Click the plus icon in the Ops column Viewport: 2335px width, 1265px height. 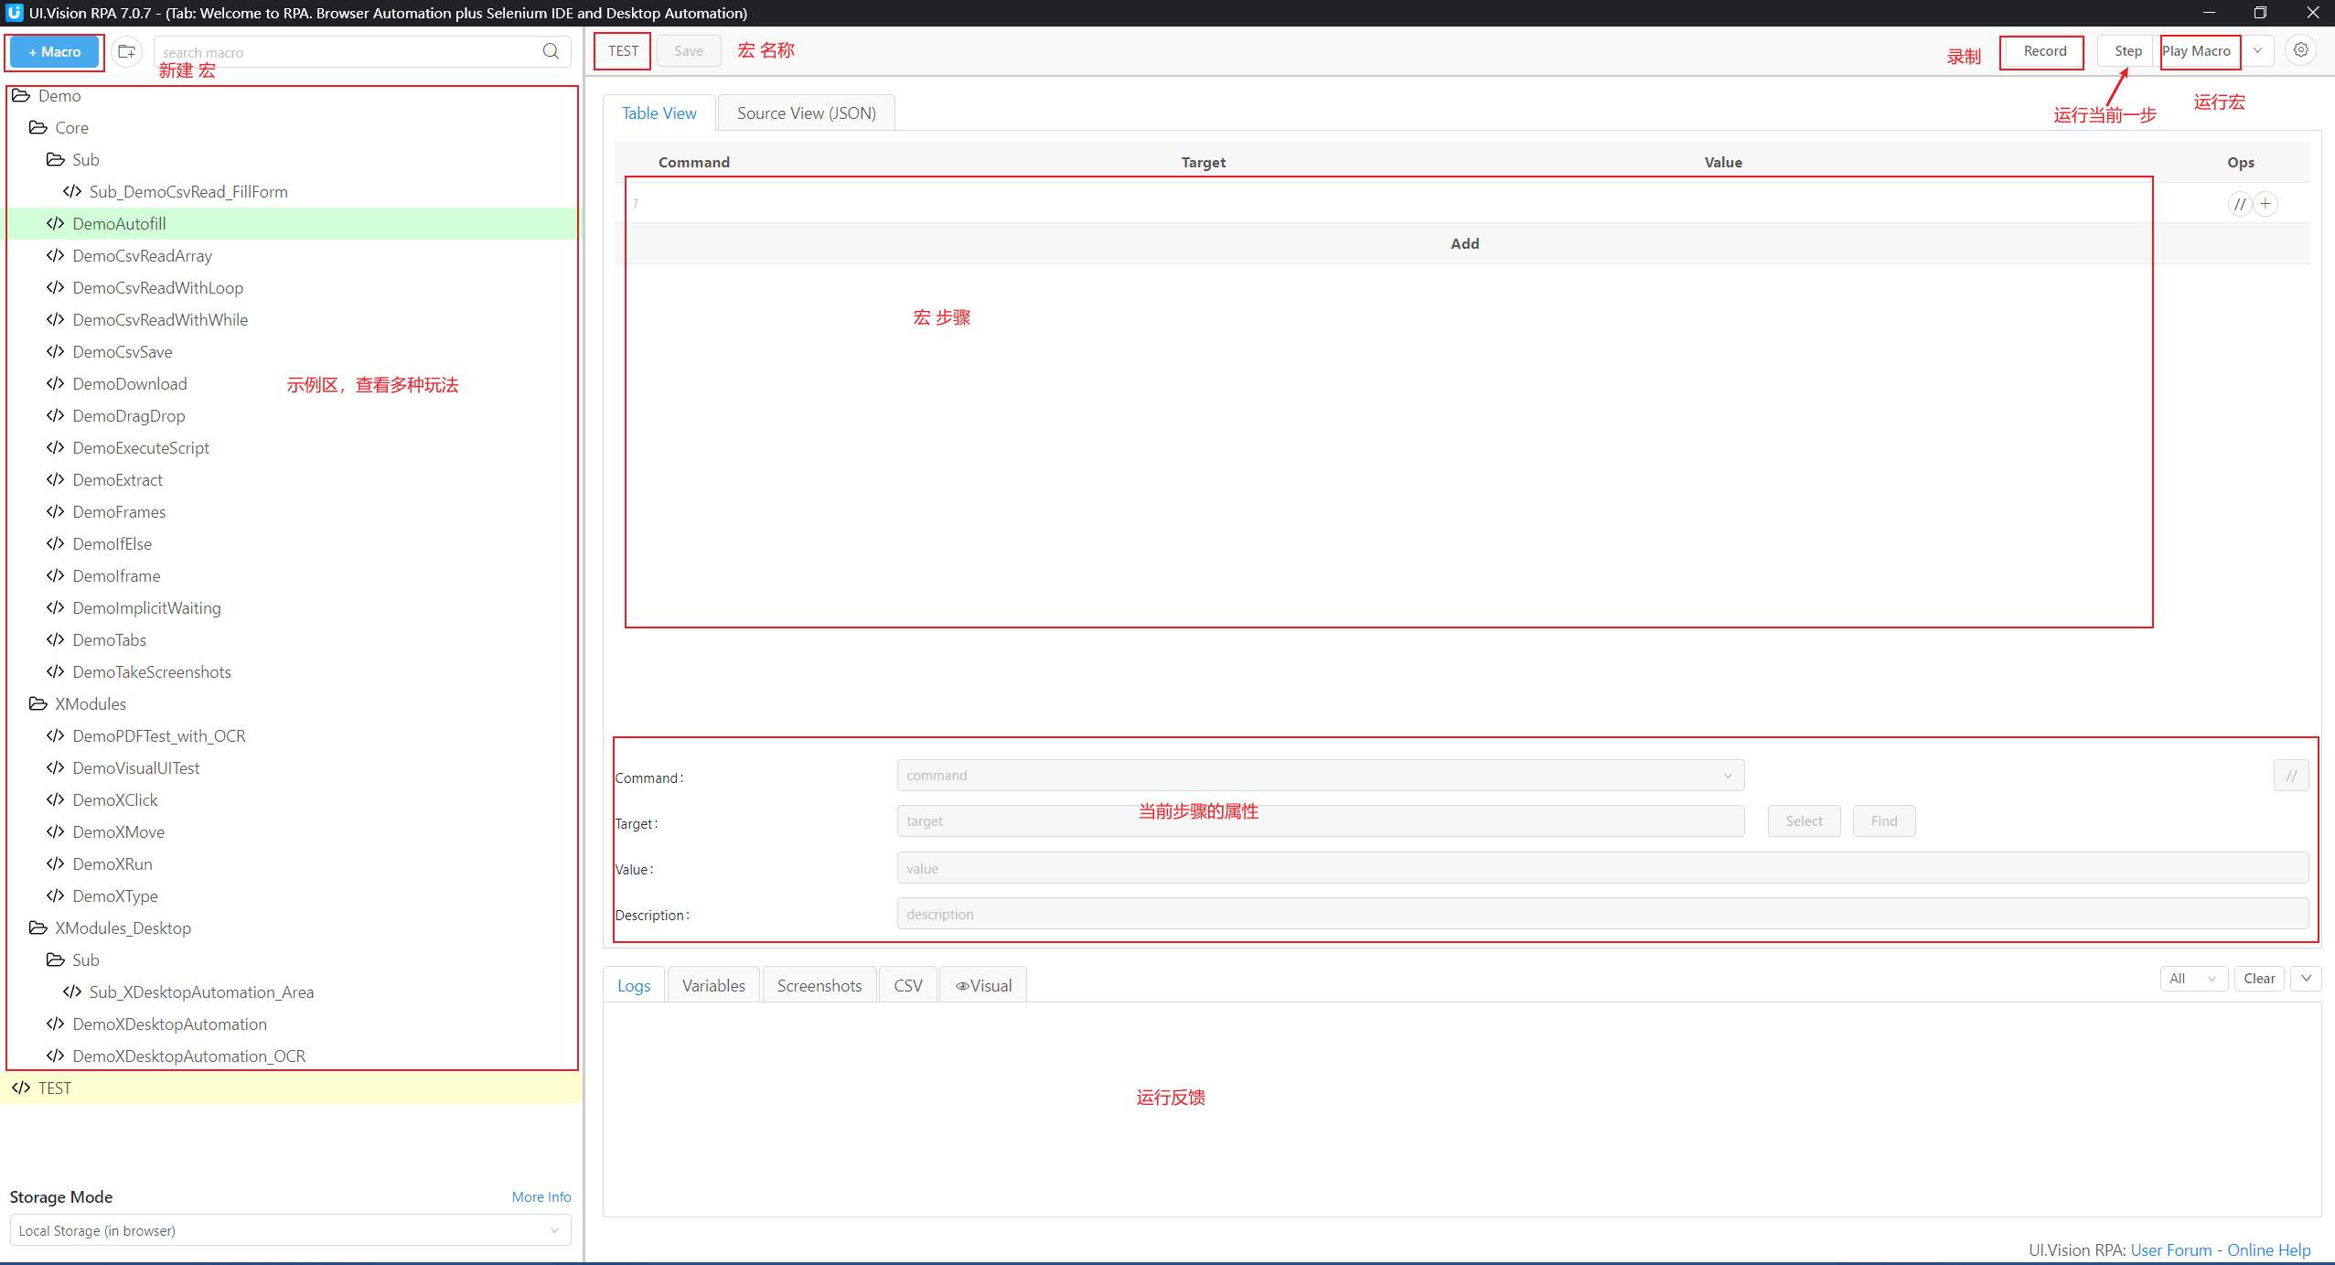[x=2266, y=203]
